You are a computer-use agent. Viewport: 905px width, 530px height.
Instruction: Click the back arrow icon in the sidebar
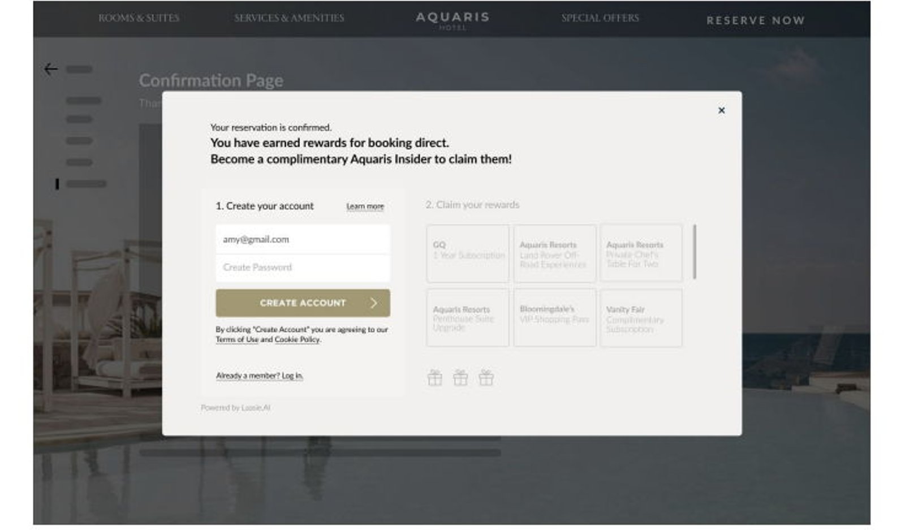pyautogui.click(x=51, y=69)
